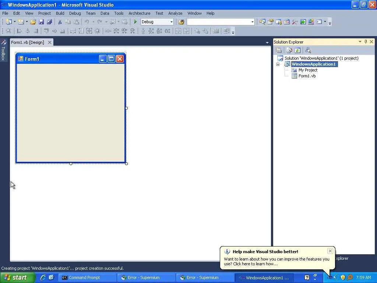The height and width of the screenshot is (283, 377).
Task: Toggle auto-hide pin on Solution Explorer
Action: coord(366,42)
